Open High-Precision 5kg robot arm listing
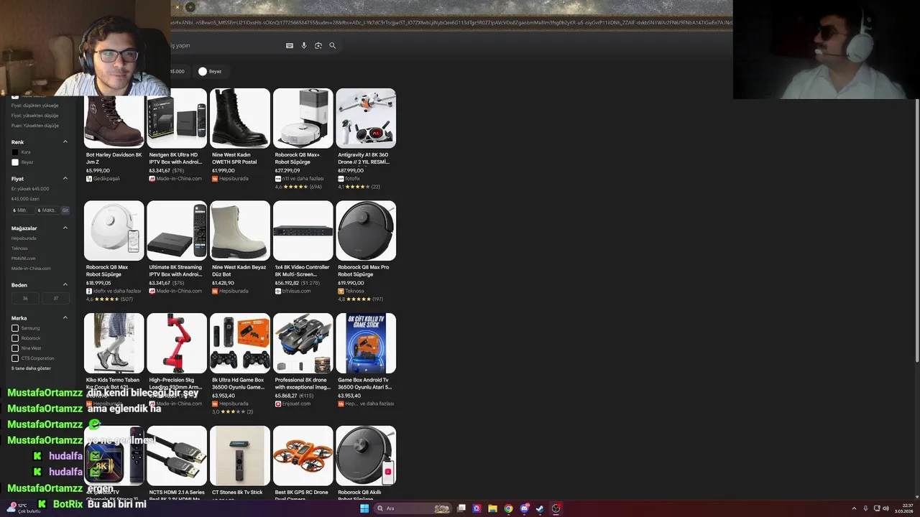920x517 pixels. [177, 360]
